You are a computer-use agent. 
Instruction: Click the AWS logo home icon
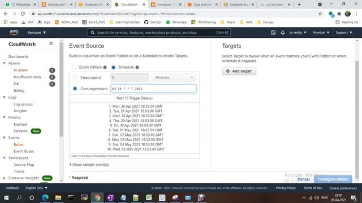(14, 33)
